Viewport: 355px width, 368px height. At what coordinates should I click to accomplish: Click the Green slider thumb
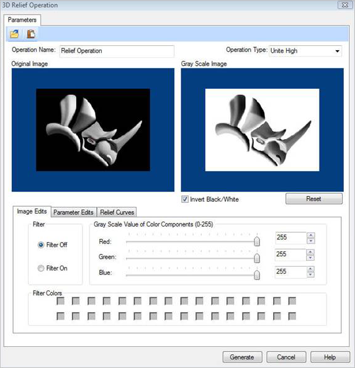[257, 258]
